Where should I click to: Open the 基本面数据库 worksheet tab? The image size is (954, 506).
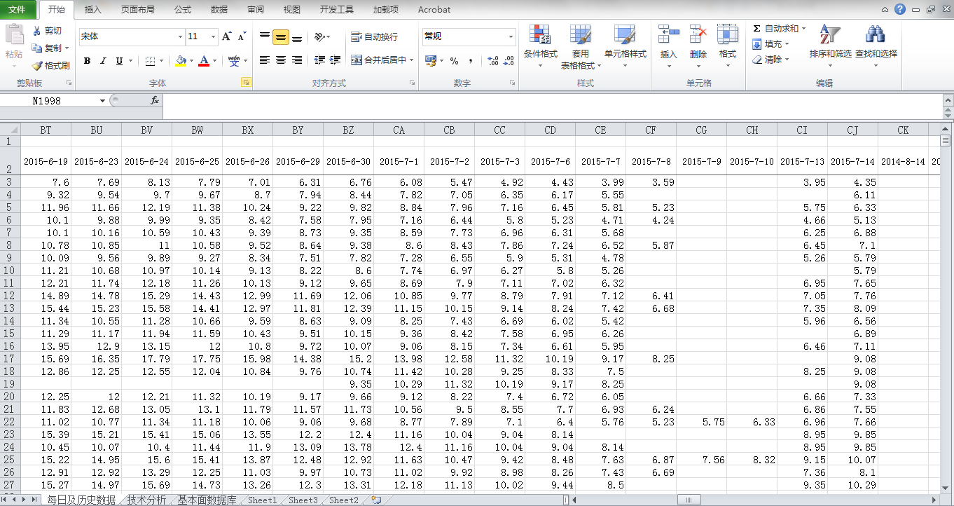point(207,500)
